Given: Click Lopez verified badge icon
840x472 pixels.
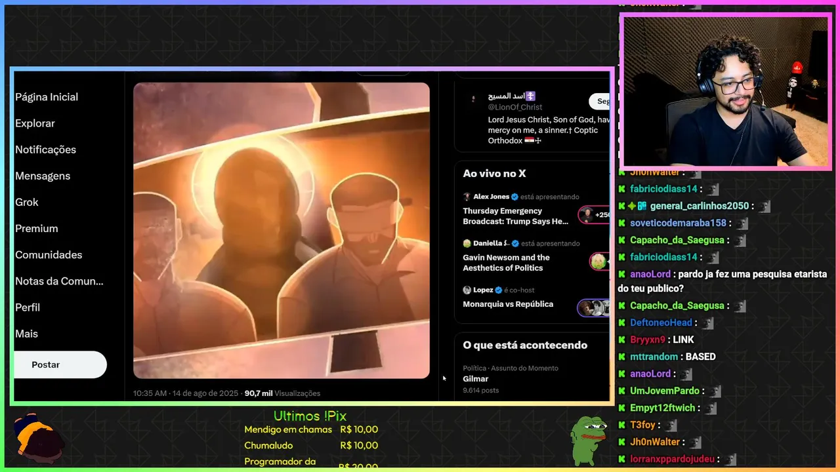Looking at the screenshot, I should tap(500, 290).
